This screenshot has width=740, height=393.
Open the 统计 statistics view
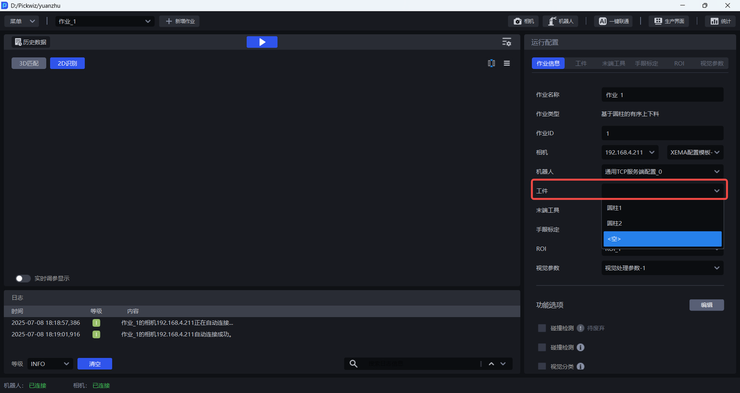720,21
